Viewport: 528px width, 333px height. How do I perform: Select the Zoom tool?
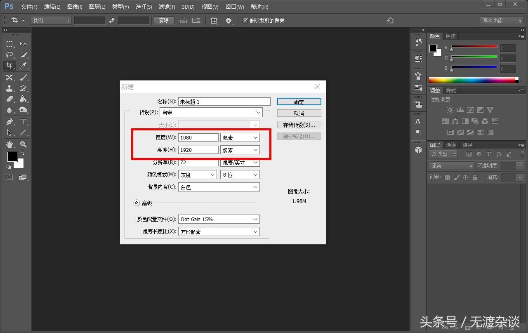[x=23, y=144]
